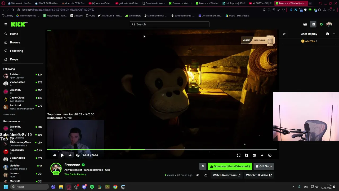The image size is (339, 191).
Task: Open a new browser tab
Action: pos(310,3)
